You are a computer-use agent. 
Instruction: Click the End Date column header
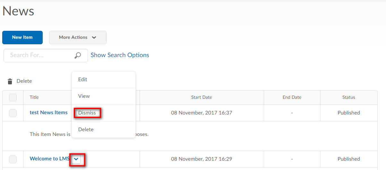coord(292,98)
